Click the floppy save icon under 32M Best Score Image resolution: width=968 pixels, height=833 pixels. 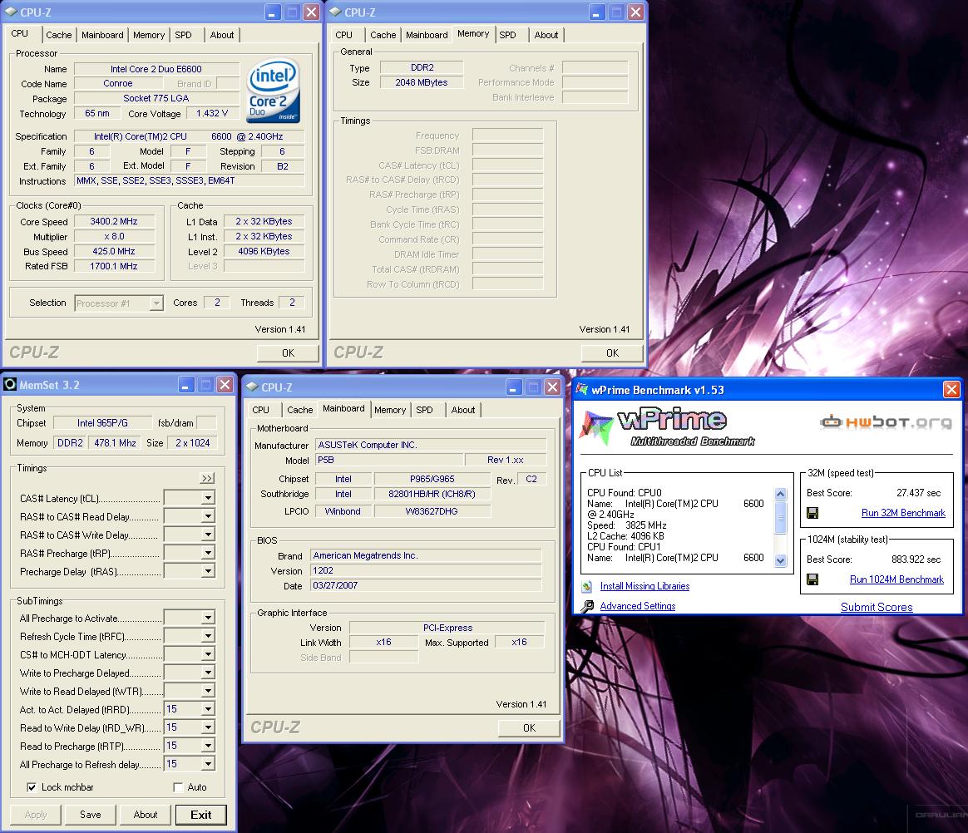[x=812, y=513]
